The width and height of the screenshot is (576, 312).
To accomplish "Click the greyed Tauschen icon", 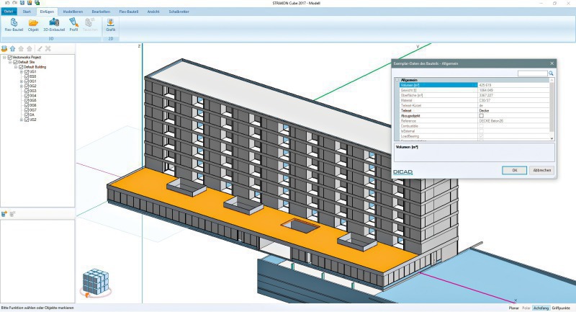I will pos(90,22).
